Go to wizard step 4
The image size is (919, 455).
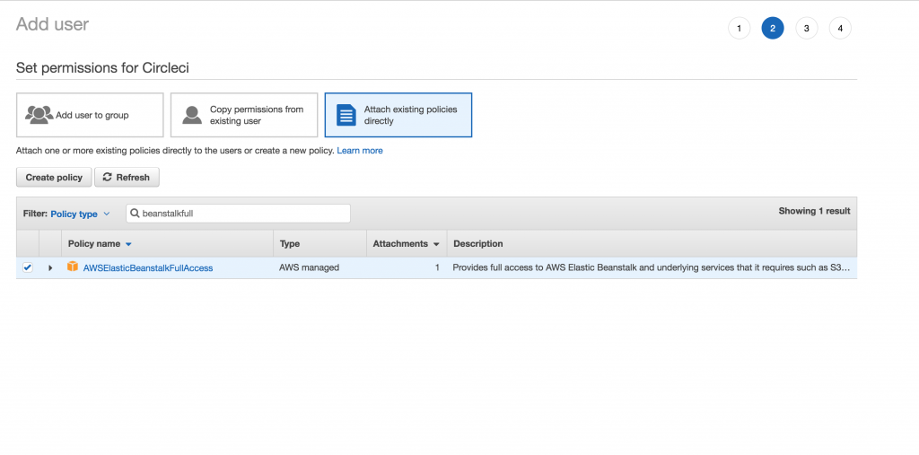pyautogui.click(x=840, y=28)
